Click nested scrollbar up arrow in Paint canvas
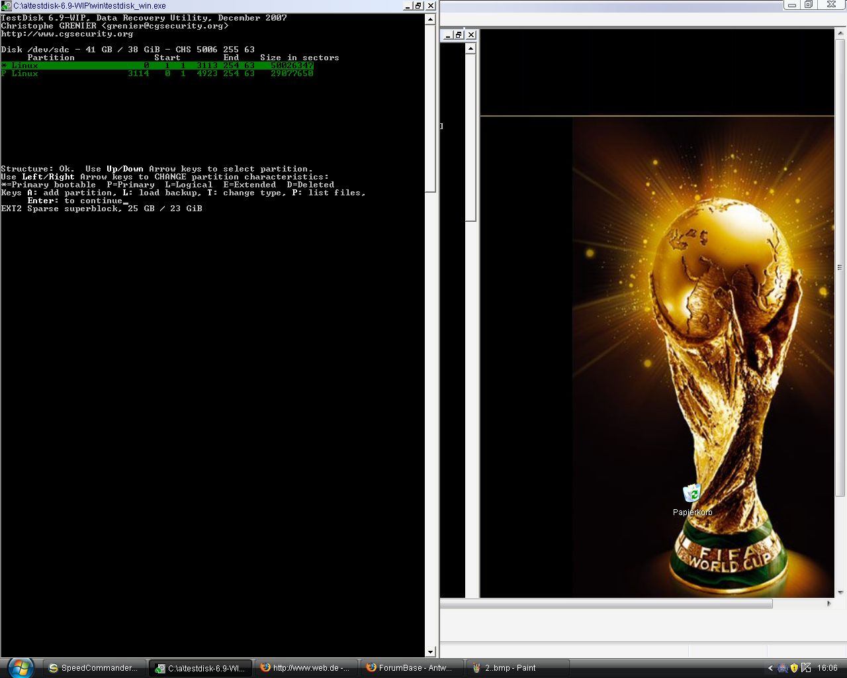The width and height of the screenshot is (847, 678). [470, 48]
